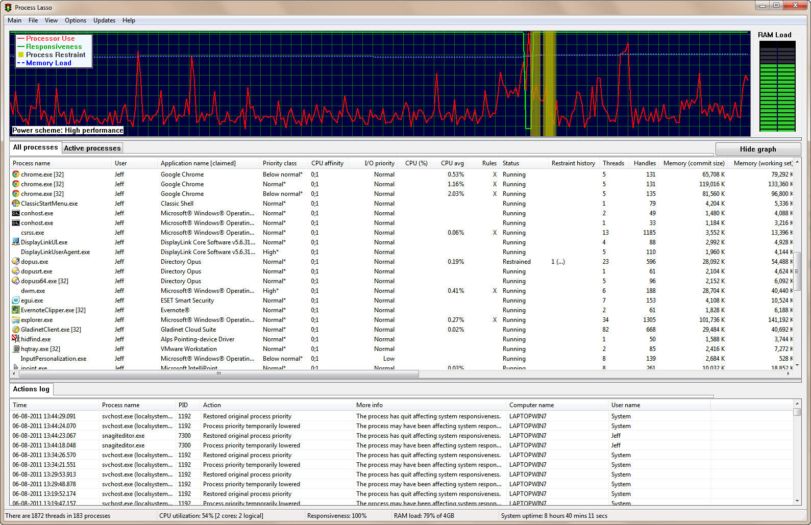Screen dimensions: 811x525
Task: Sort by Threads column header
Action: 613,163
